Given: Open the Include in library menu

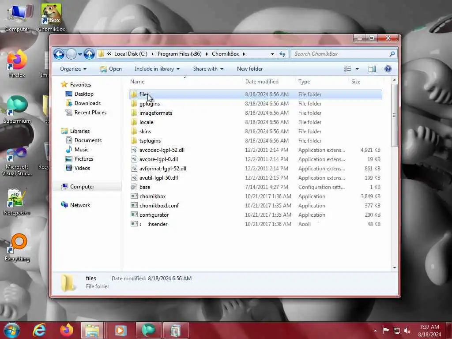Looking at the screenshot, I should (x=157, y=69).
